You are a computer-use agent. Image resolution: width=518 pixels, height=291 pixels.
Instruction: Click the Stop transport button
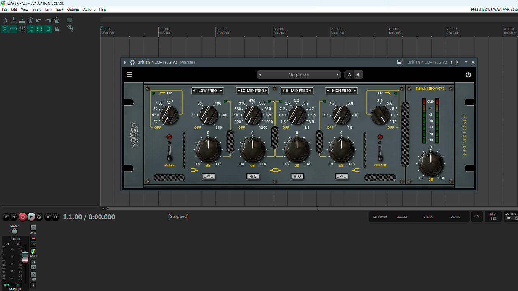click(x=48, y=217)
